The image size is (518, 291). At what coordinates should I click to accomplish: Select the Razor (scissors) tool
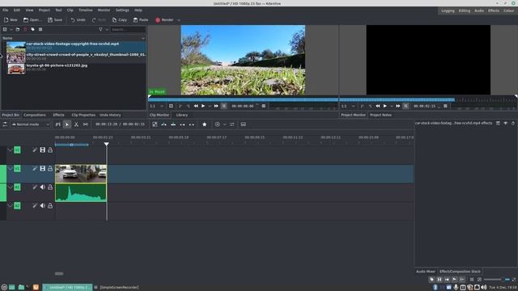coord(76,124)
